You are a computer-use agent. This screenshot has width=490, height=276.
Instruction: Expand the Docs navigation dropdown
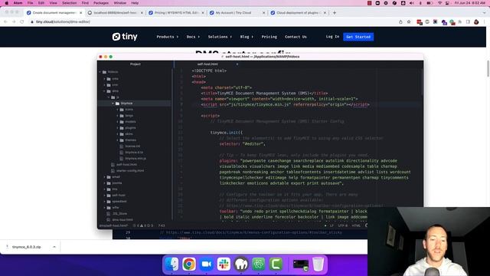coord(193,37)
